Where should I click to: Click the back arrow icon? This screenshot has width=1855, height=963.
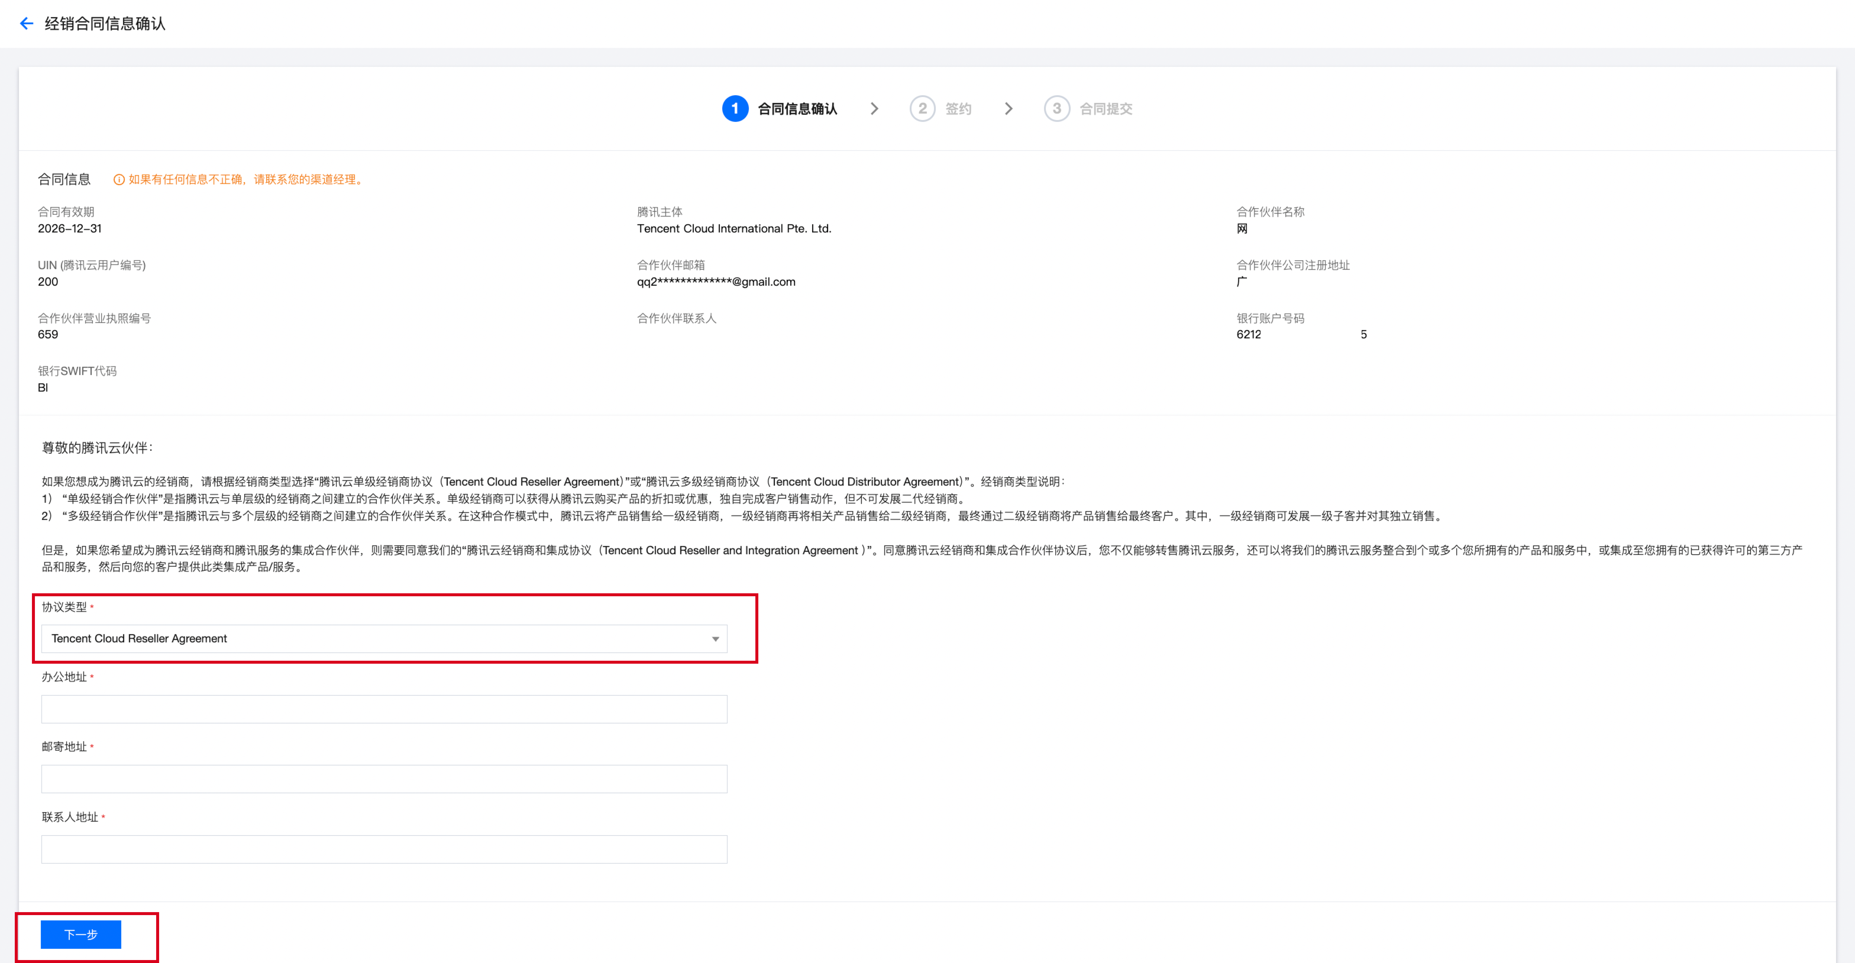(x=27, y=24)
